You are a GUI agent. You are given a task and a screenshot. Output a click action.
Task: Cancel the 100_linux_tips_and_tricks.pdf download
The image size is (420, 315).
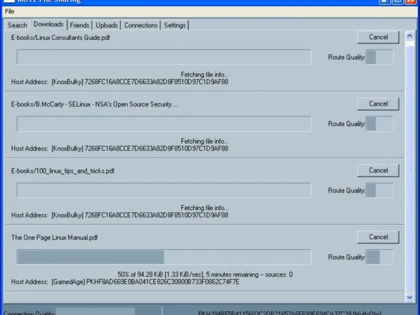378,170
